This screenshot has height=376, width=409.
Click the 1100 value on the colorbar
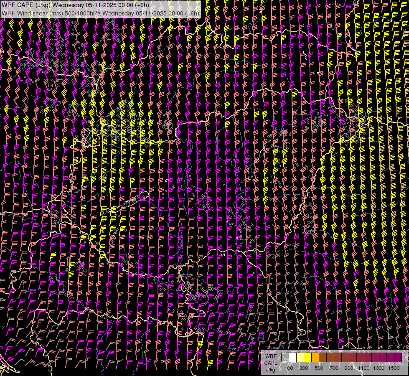(x=364, y=368)
